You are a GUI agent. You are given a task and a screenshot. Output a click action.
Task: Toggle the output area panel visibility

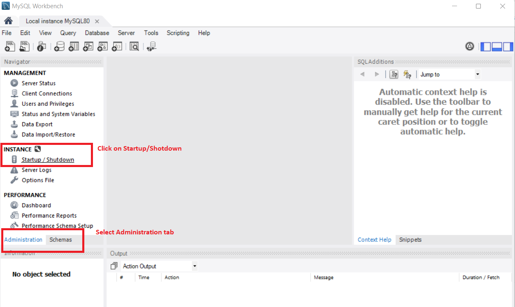[x=496, y=46]
